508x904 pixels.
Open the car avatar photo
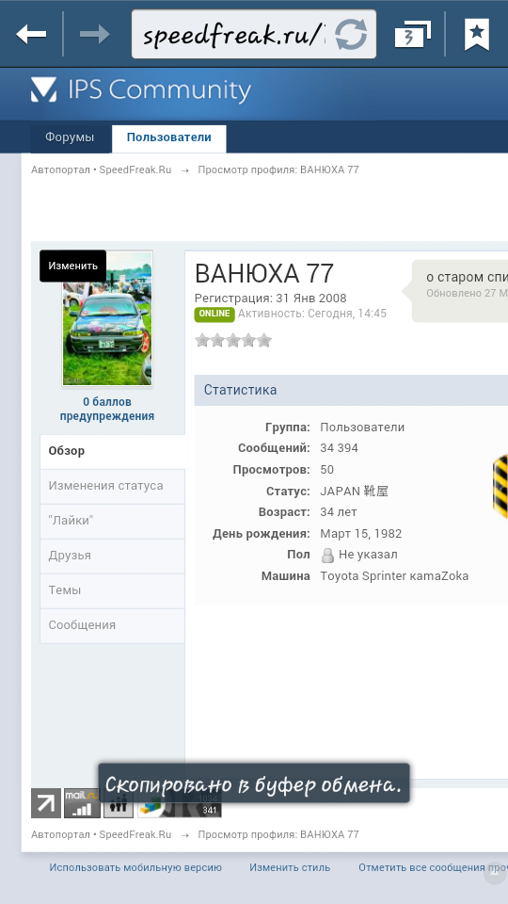107,319
